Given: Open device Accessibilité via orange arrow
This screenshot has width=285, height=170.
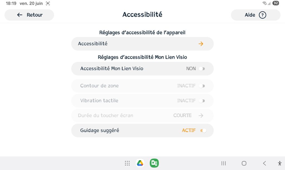Looking at the screenshot, I should [x=201, y=44].
